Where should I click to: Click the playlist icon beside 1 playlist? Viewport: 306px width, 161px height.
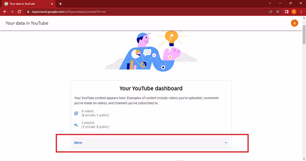click(76, 125)
